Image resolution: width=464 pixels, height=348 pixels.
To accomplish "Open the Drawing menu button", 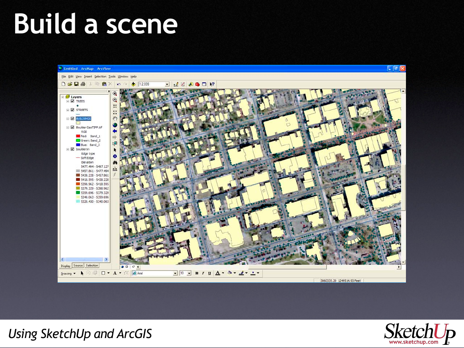I will 68,274.
